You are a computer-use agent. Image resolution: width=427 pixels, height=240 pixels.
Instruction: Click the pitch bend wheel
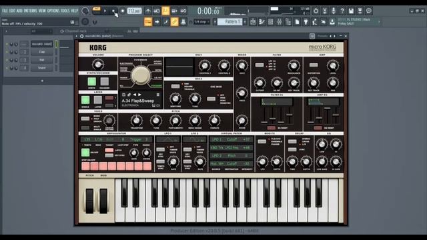[x=89, y=201]
